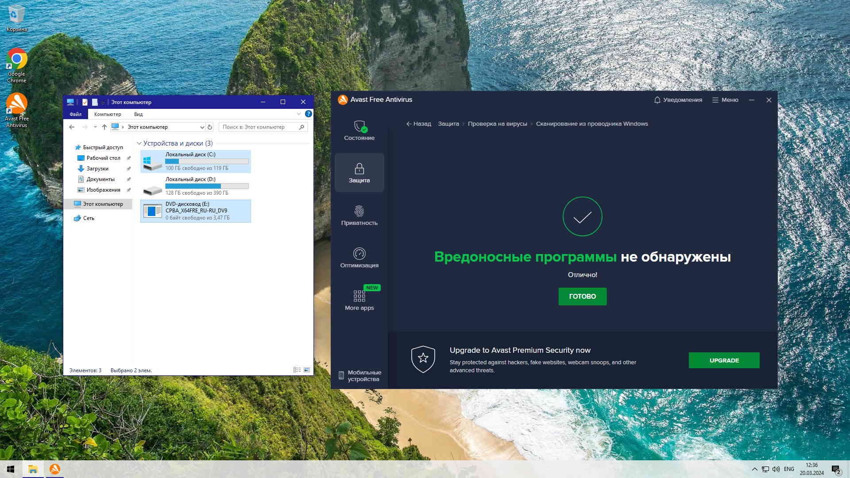Open Уведомления bell notifications

678,100
